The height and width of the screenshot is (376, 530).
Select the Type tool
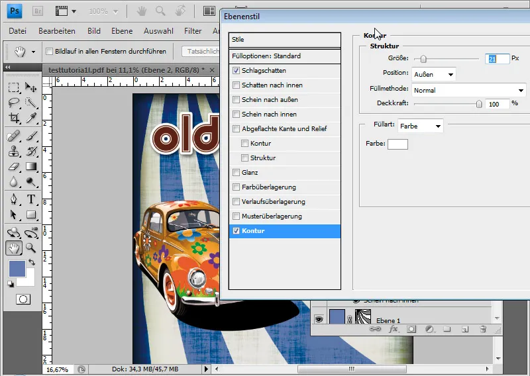pos(31,199)
